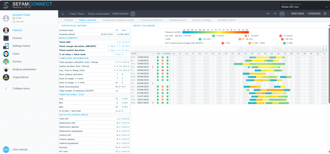Open the Organizations hierarchy icon
This screenshot has height=154, width=330.
6,77
